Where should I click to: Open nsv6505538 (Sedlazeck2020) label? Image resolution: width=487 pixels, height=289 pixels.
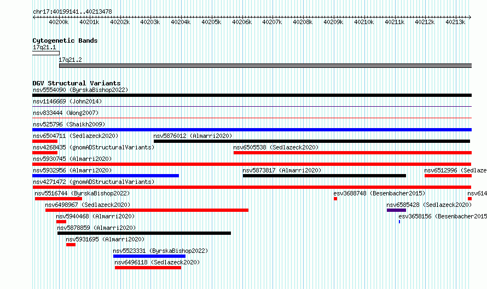276,147
